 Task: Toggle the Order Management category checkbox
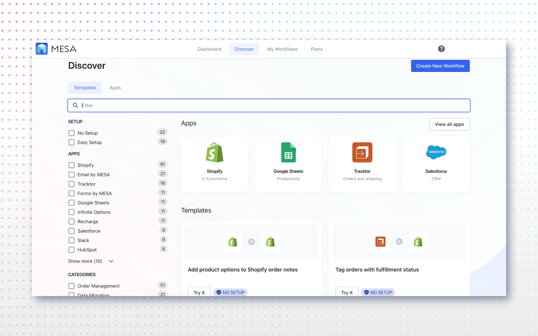(x=72, y=286)
